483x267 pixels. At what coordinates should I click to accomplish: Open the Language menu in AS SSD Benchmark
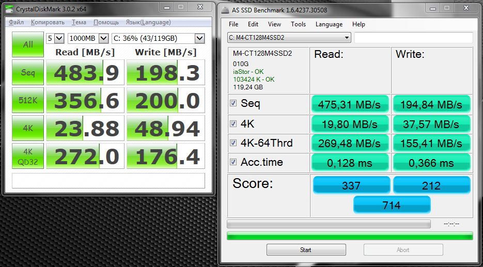tap(329, 24)
